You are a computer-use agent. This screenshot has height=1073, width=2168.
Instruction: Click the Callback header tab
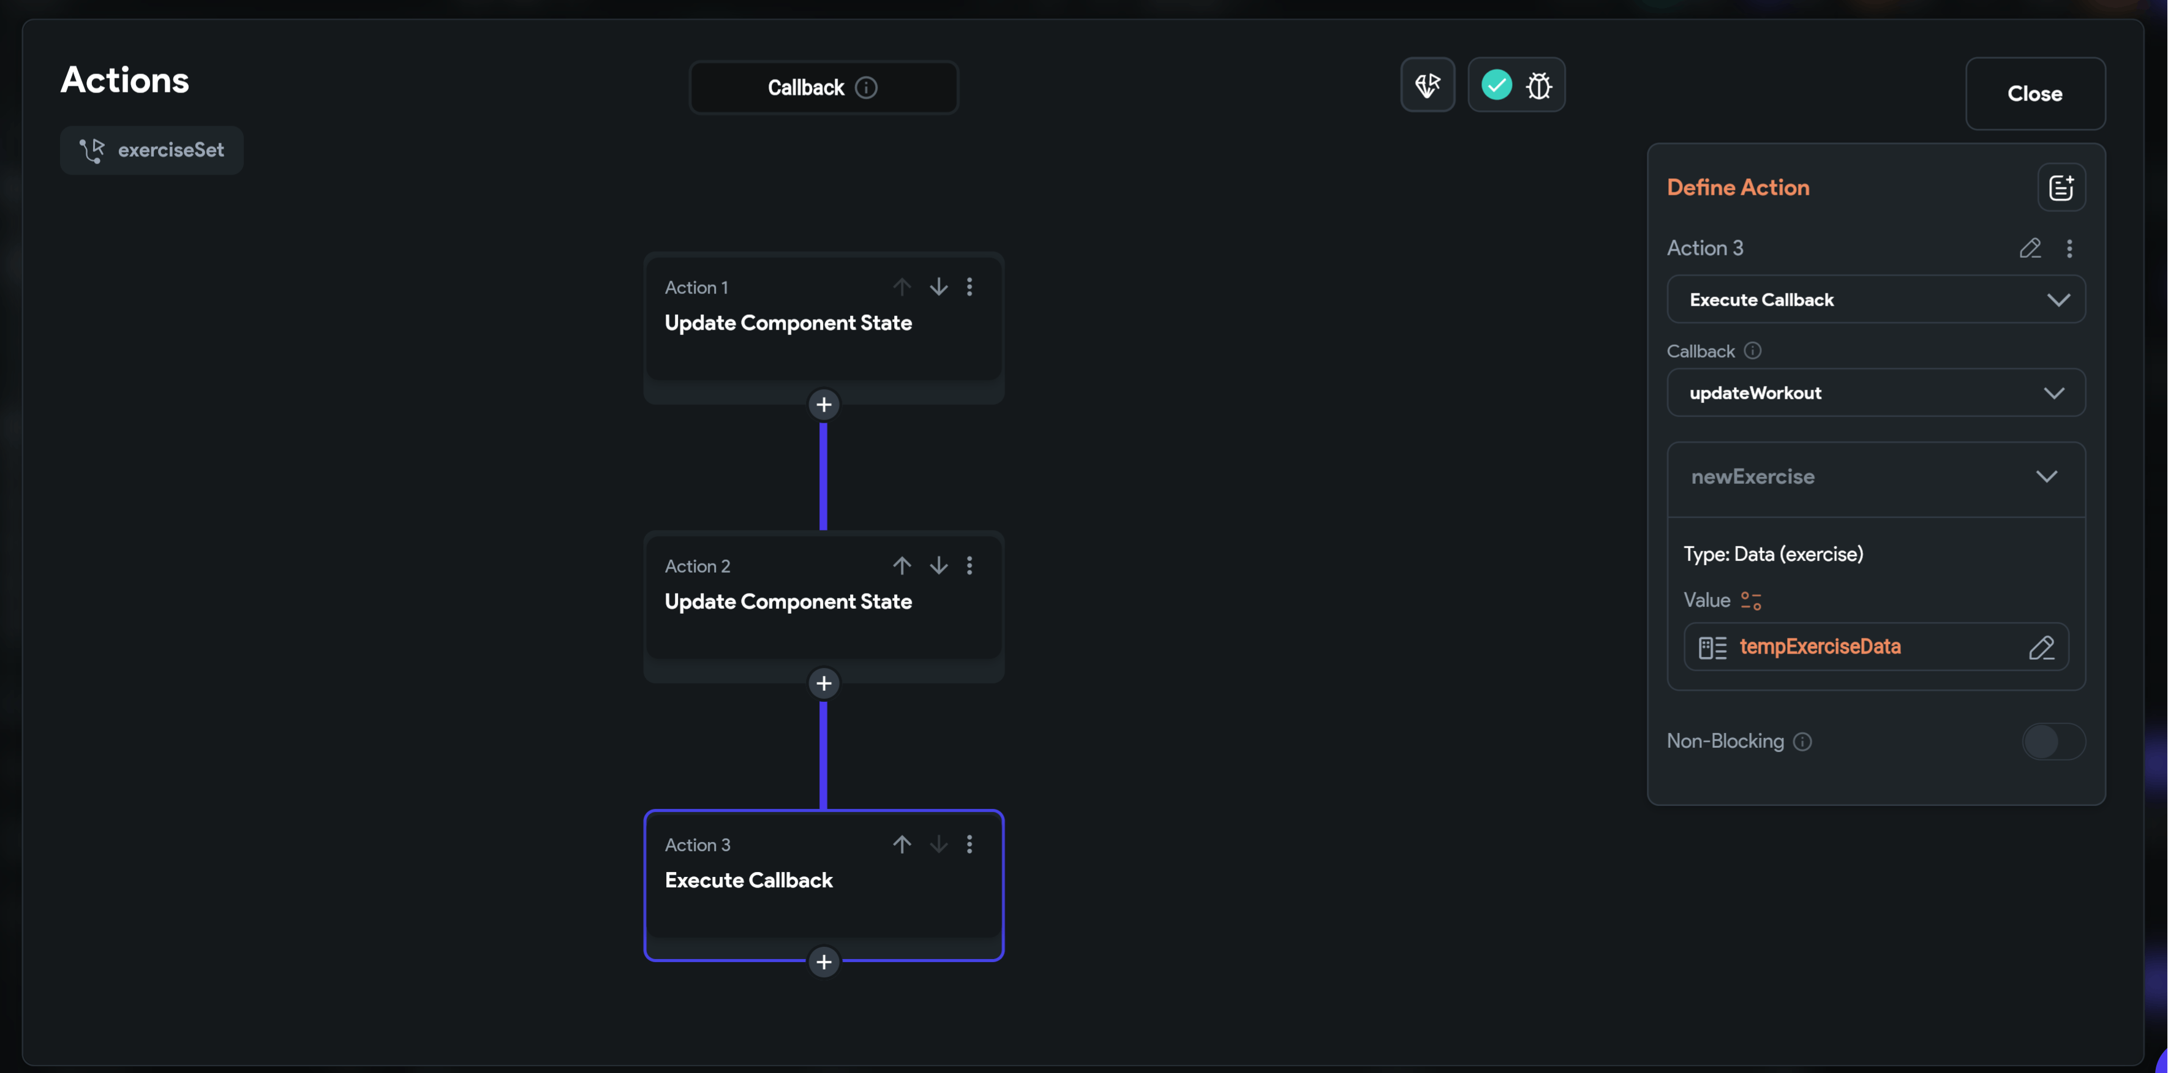[x=822, y=88]
